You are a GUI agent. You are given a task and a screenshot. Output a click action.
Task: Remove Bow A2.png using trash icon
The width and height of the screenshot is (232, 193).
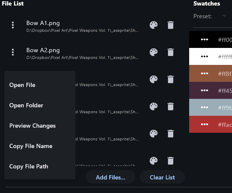coord(171,52)
